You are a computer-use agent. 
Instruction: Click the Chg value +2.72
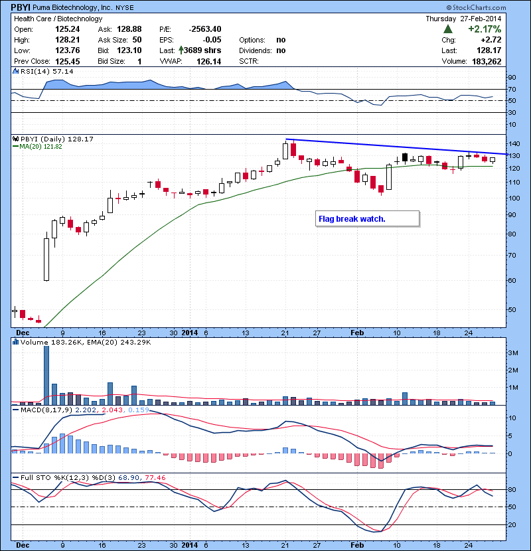tap(491, 40)
